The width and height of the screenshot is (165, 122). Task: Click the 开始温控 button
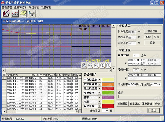pos(123,104)
